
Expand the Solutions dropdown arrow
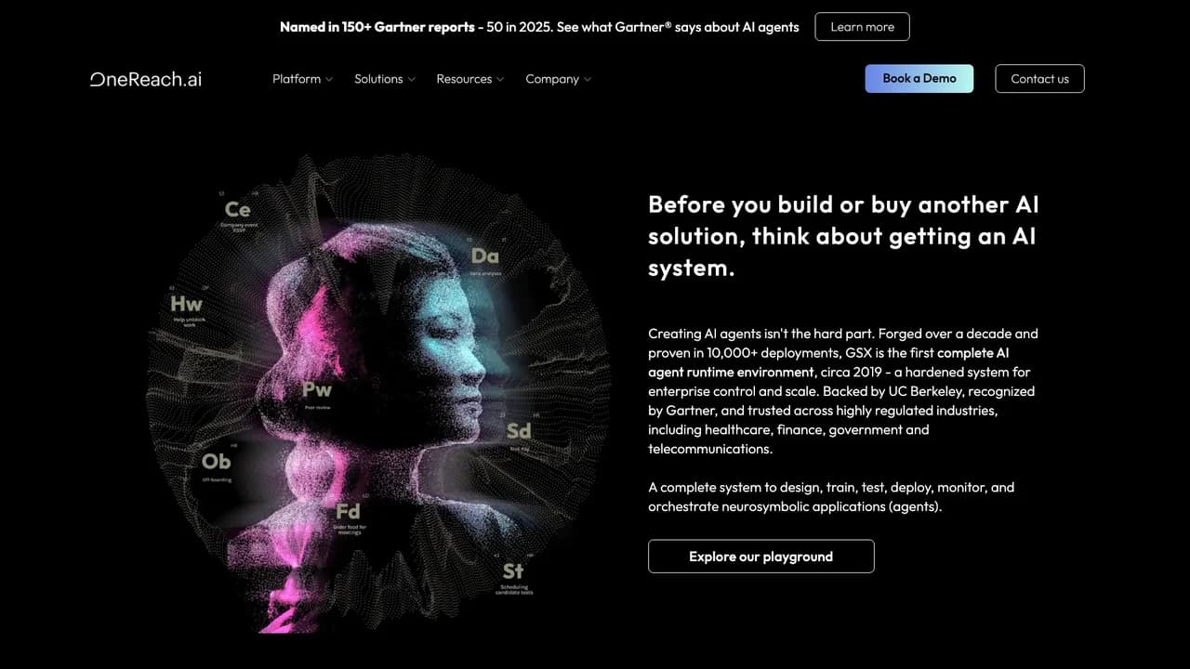pos(411,80)
